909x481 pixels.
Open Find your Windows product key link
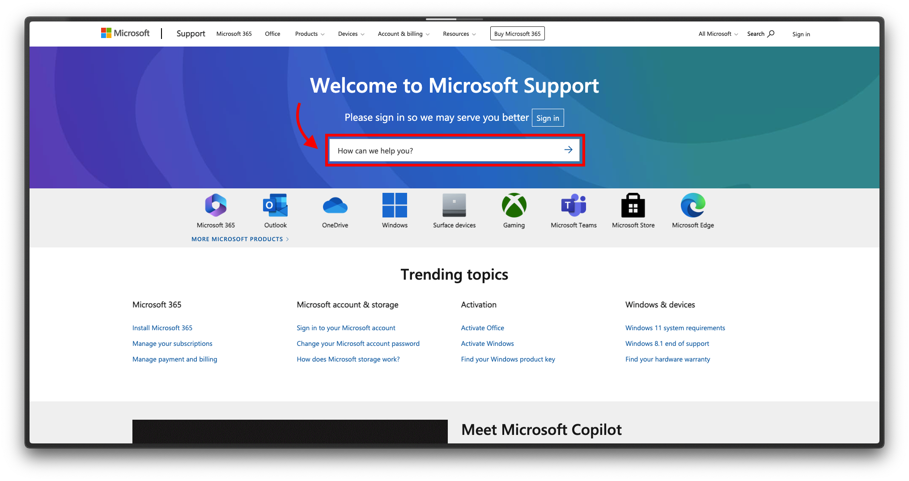508,359
